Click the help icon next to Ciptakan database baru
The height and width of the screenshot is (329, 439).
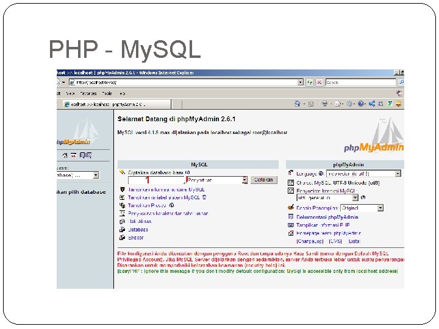pyautogui.click(x=188, y=172)
